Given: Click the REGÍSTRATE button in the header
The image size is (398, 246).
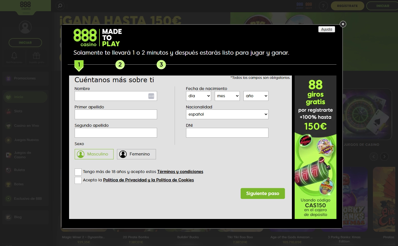Looking at the screenshot, I should pos(347,6).
